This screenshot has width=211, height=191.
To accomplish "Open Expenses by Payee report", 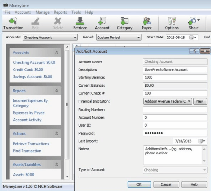I will [x=29, y=113].
